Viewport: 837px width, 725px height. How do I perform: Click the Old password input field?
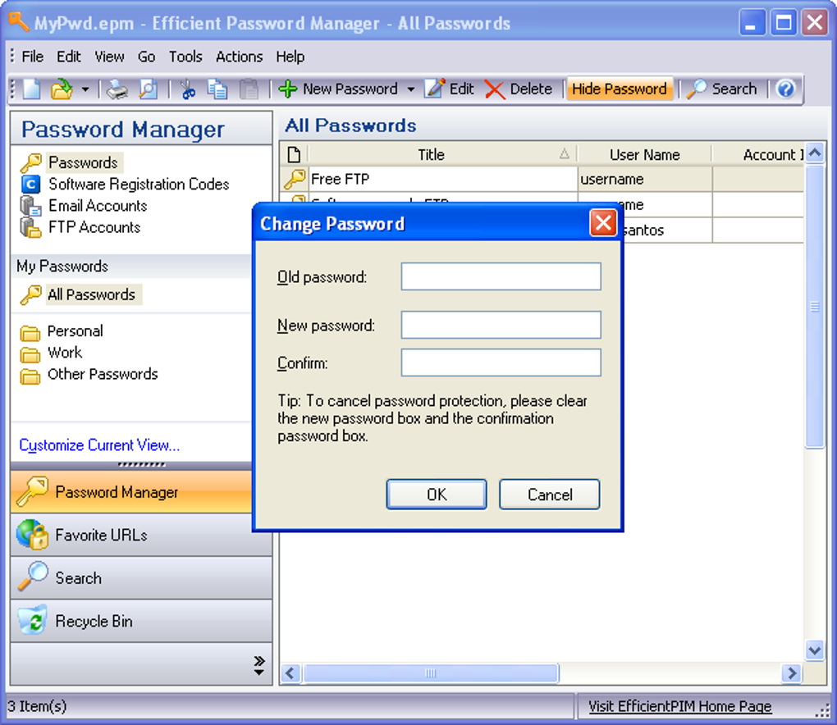coord(501,276)
